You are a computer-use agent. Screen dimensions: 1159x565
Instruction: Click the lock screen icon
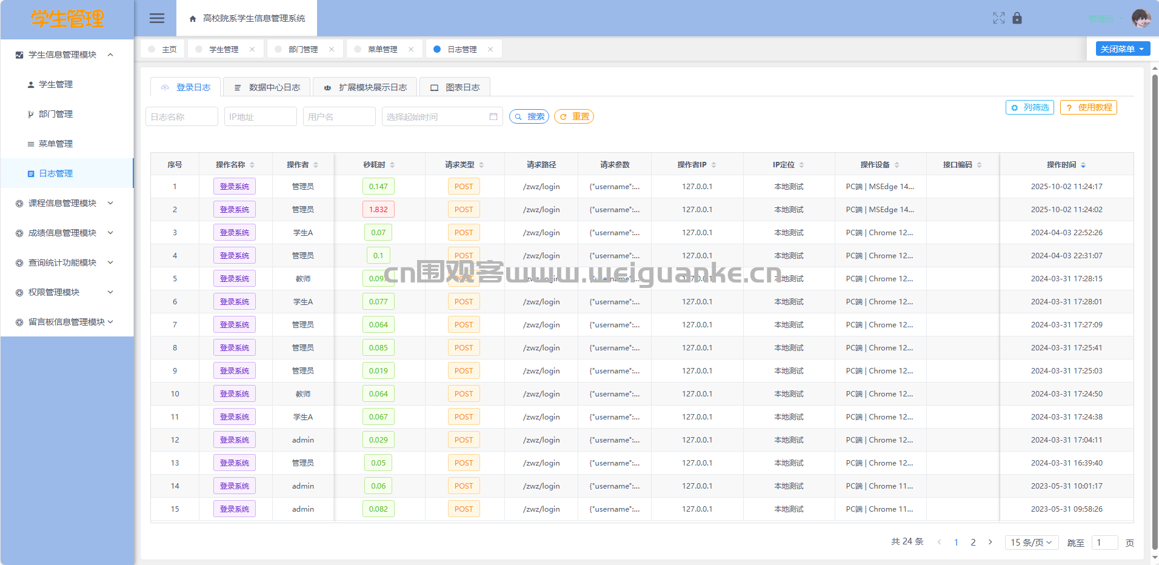[x=1017, y=18]
